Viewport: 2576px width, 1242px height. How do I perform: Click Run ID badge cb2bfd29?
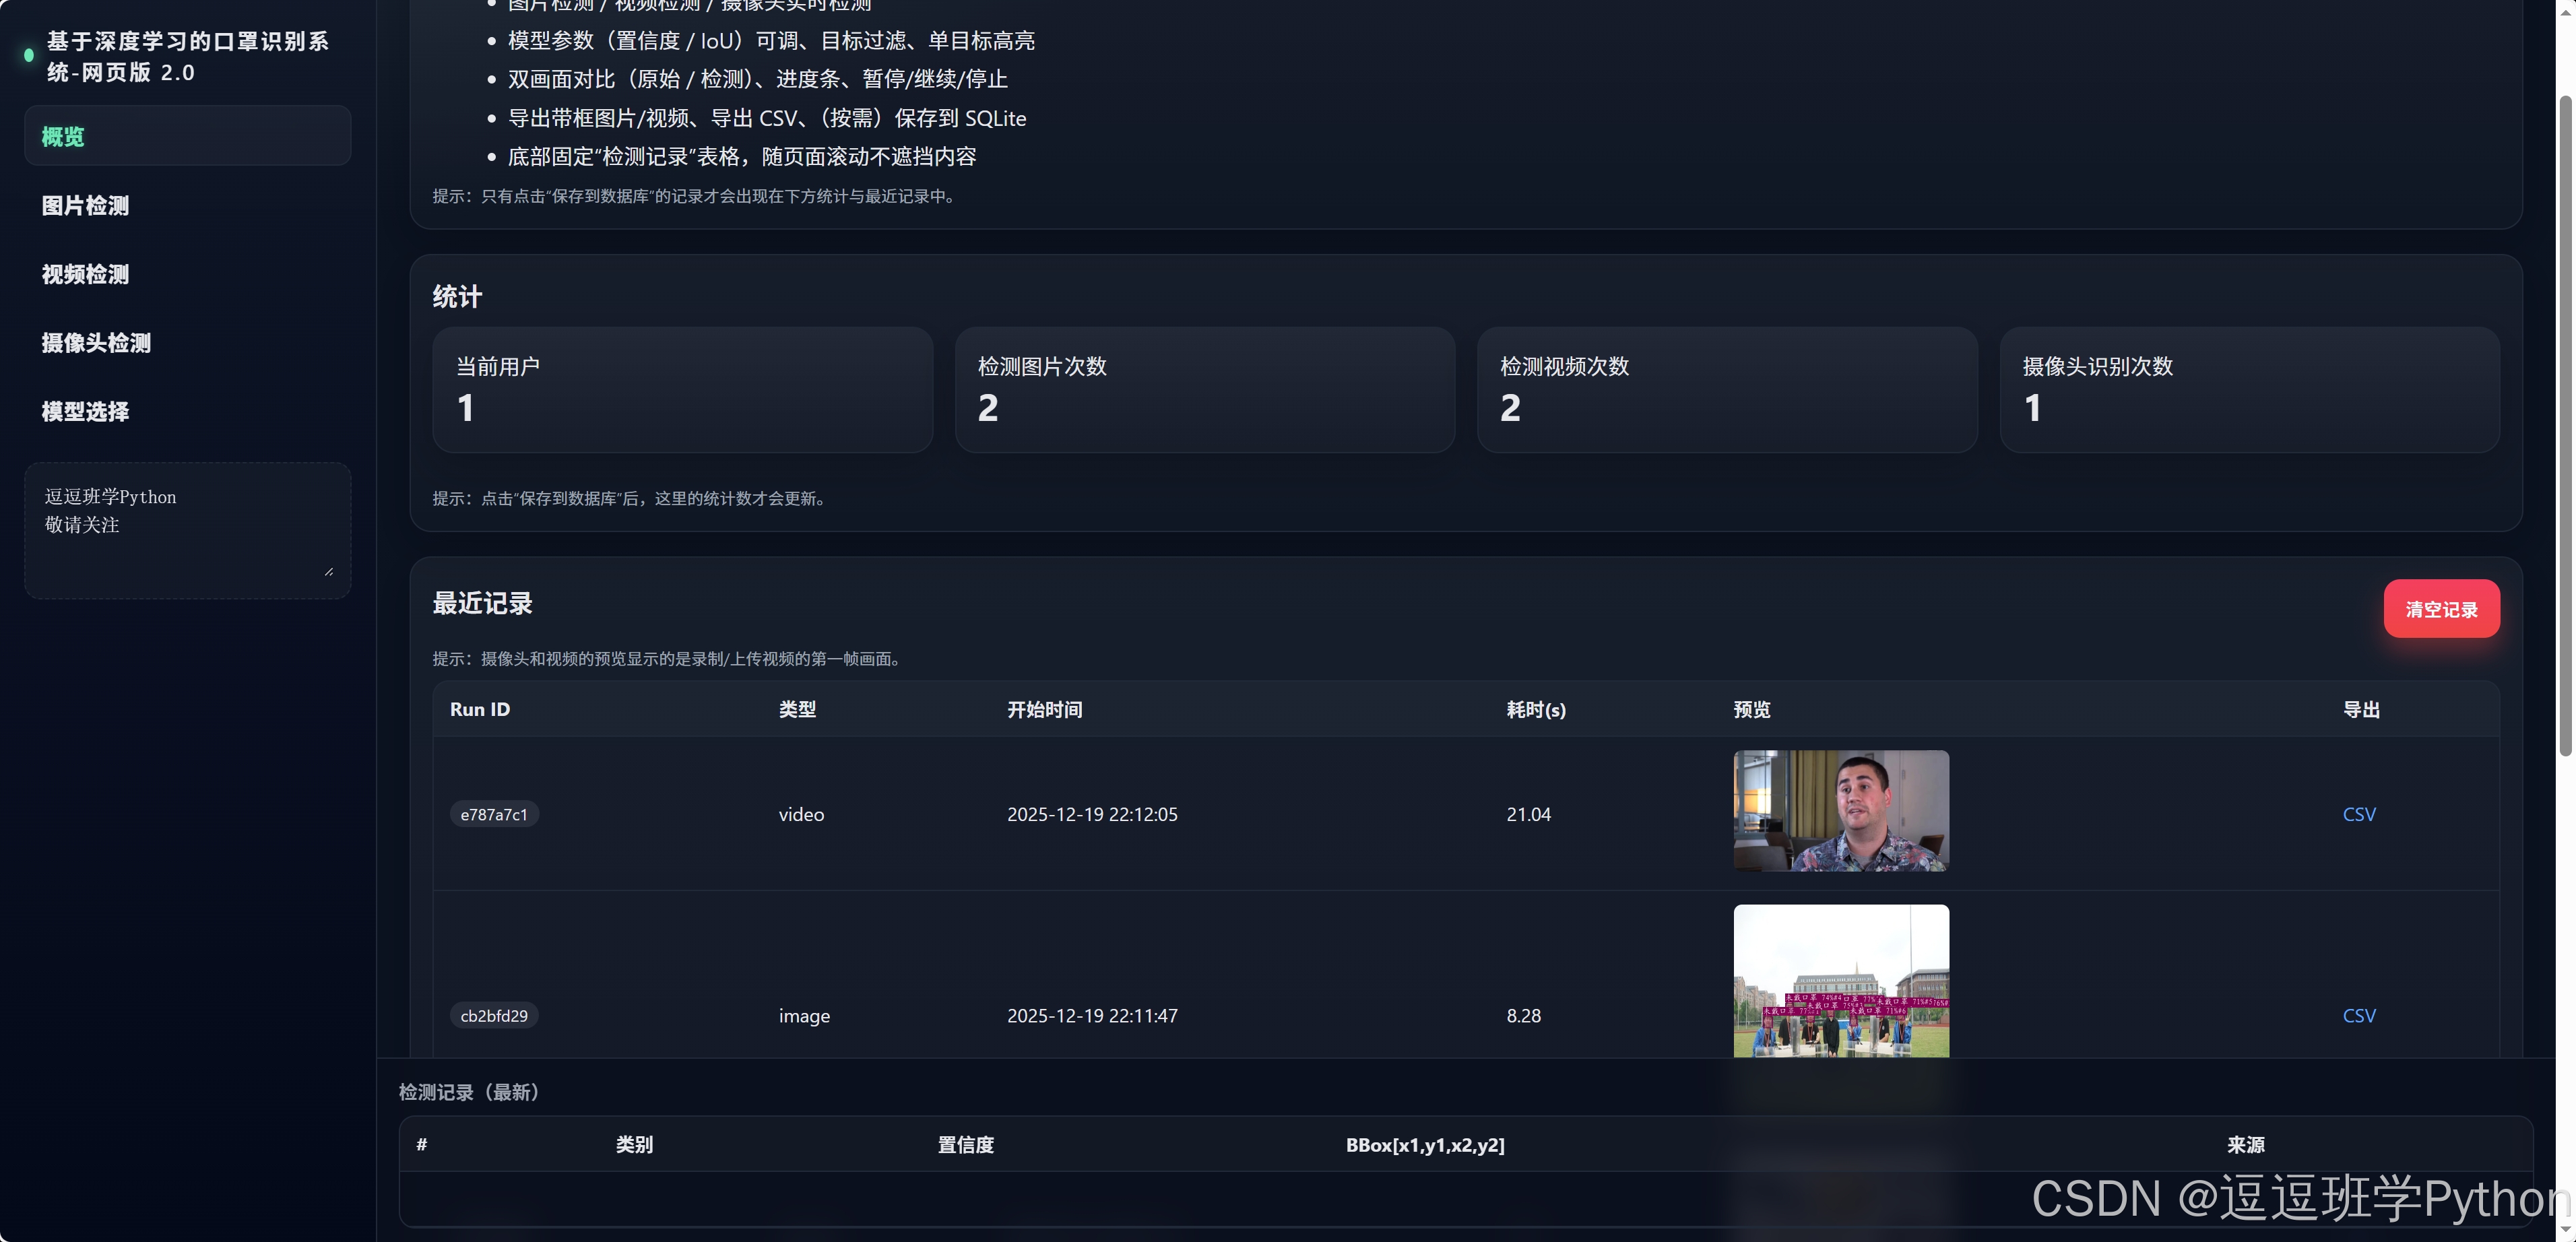pos(494,1015)
